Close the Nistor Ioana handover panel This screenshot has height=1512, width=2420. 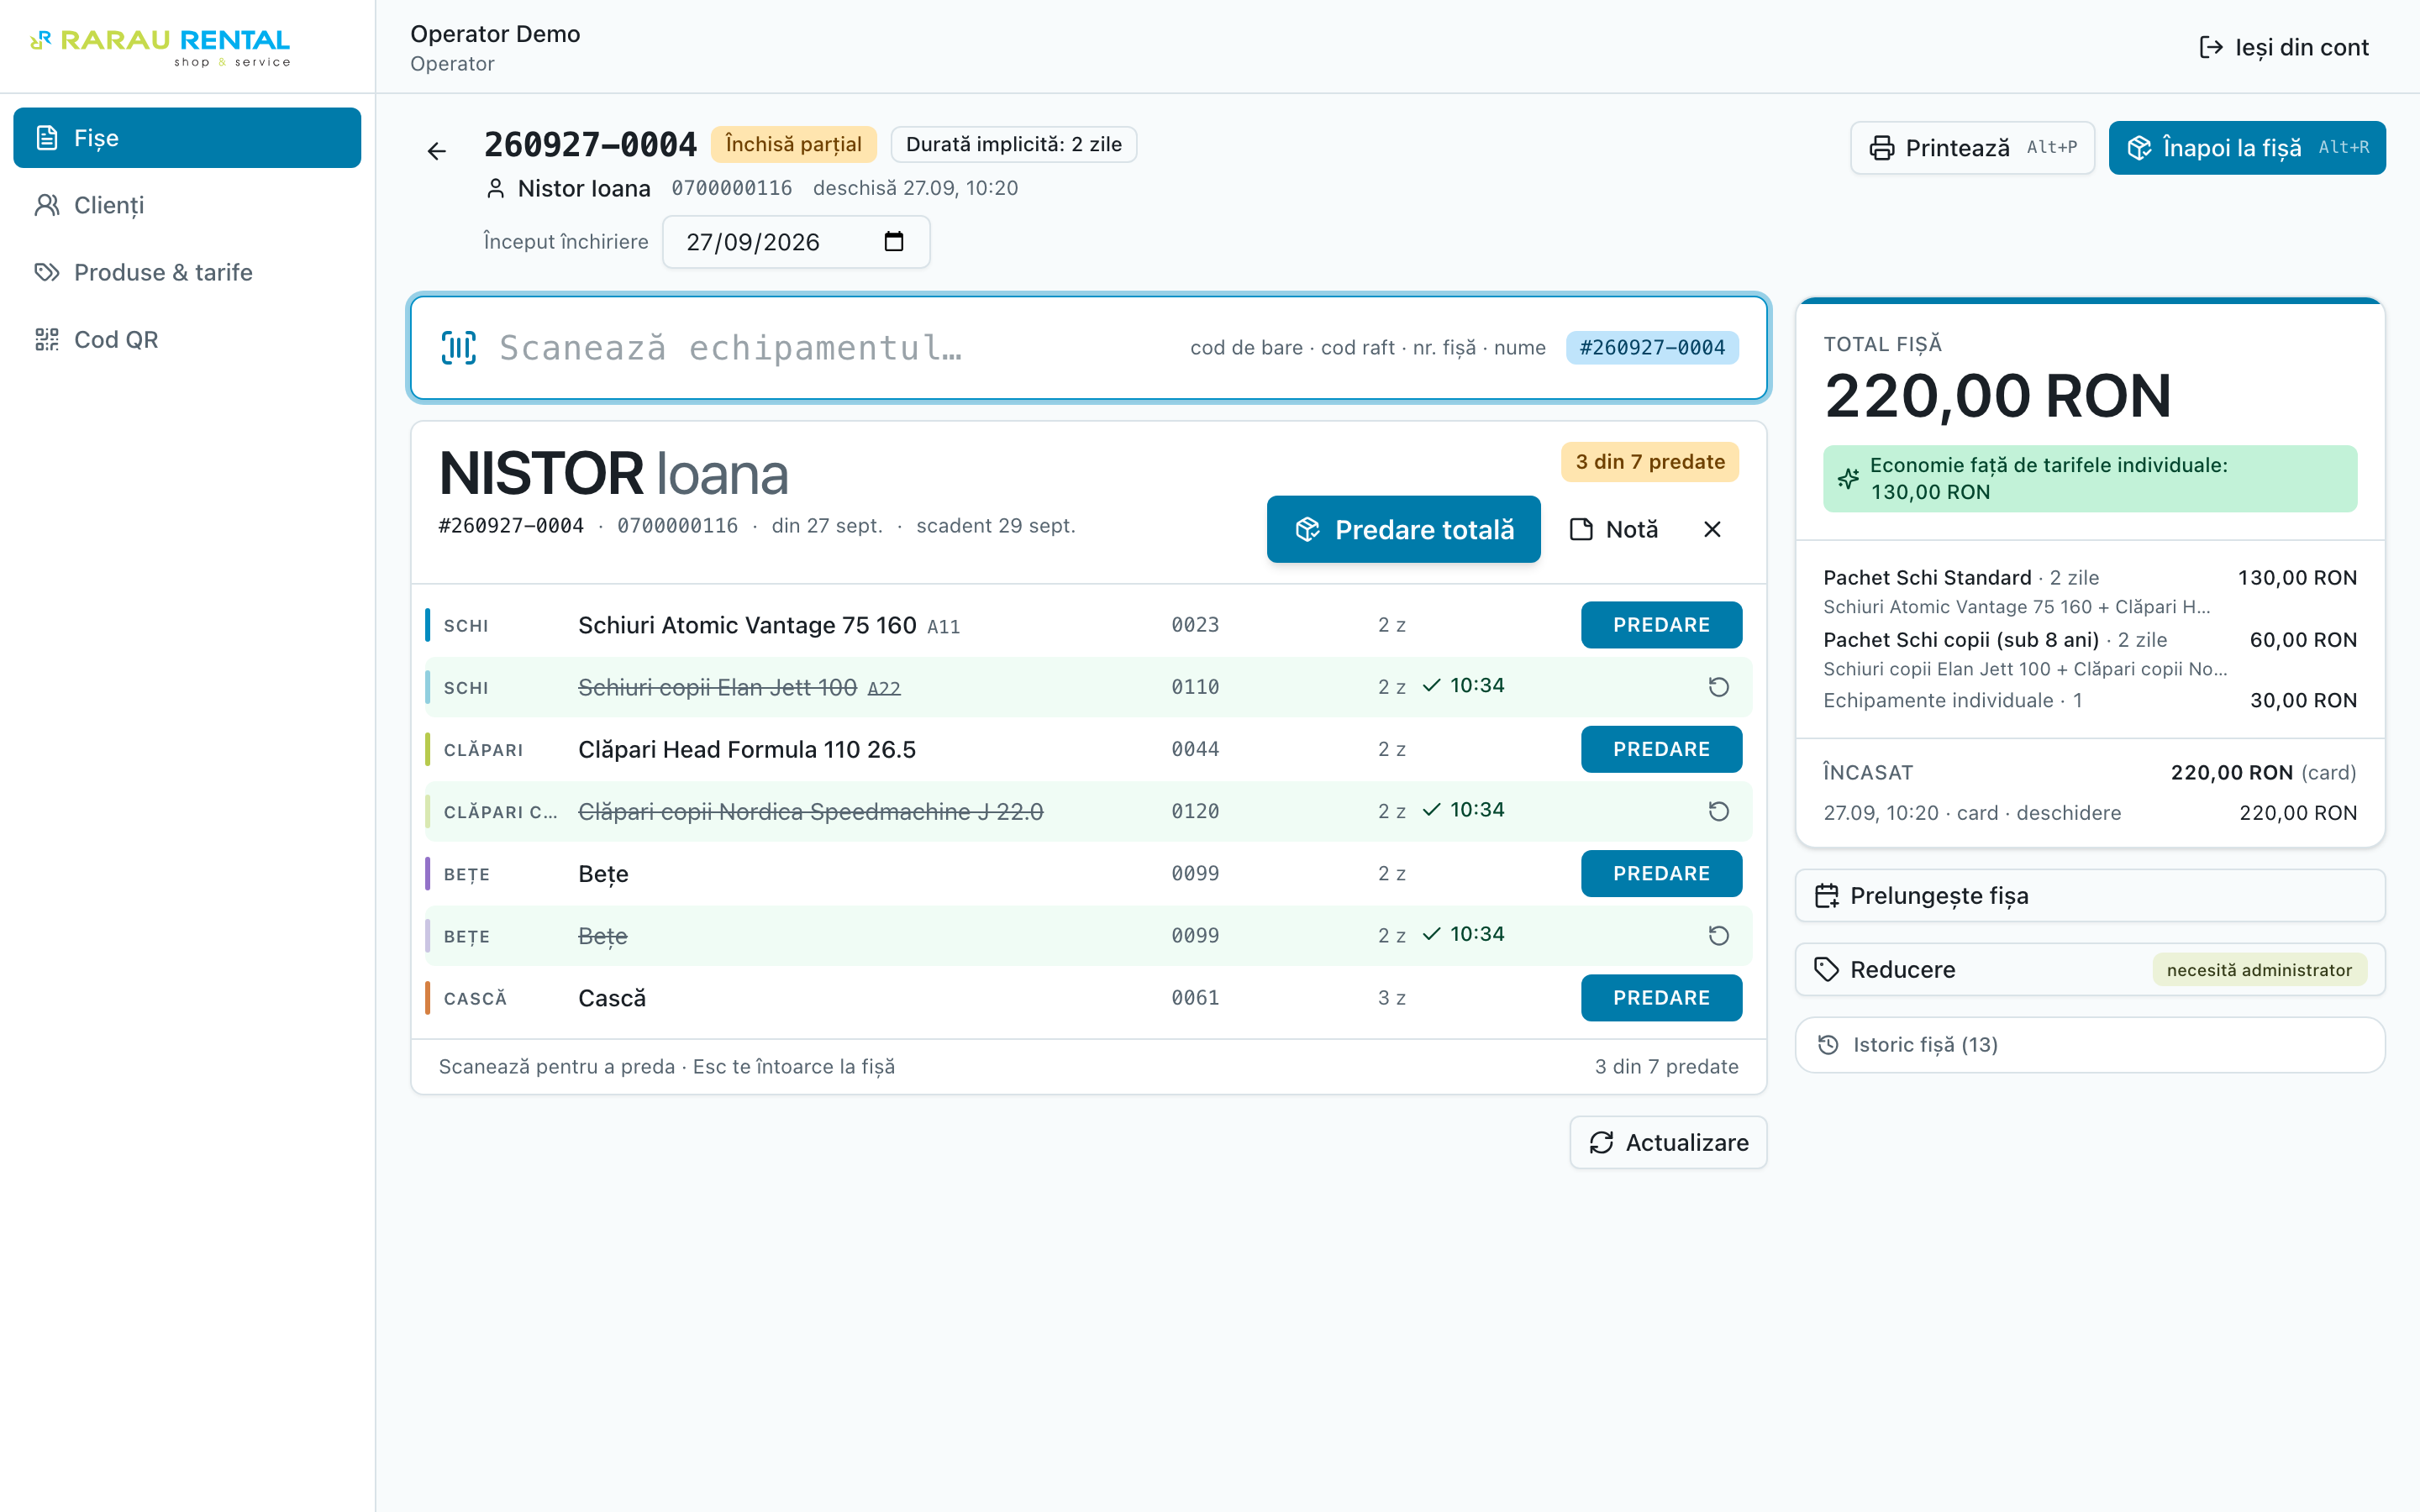click(x=1712, y=529)
